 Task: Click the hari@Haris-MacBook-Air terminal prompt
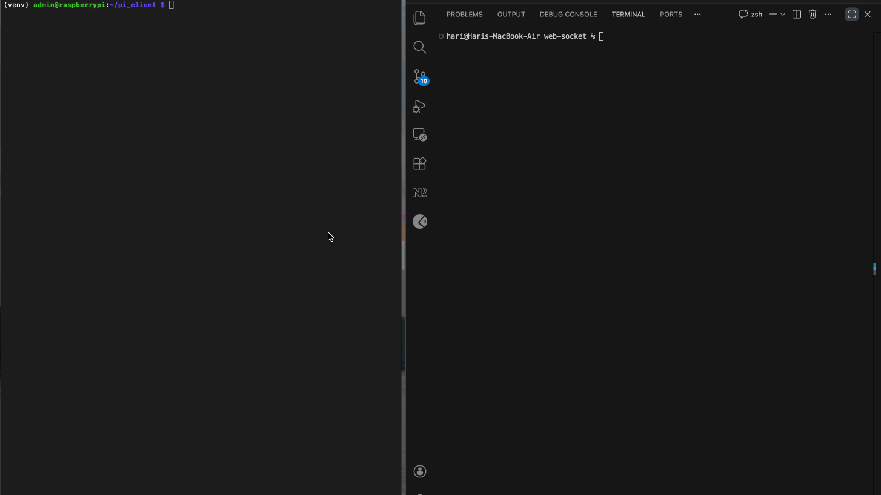pos(520,36)
